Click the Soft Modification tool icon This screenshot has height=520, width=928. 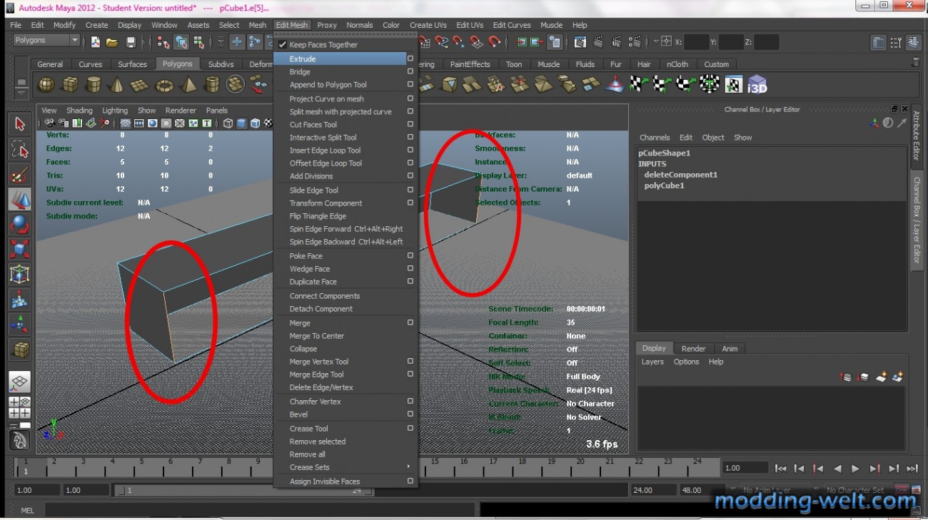[x=20, y=299]
